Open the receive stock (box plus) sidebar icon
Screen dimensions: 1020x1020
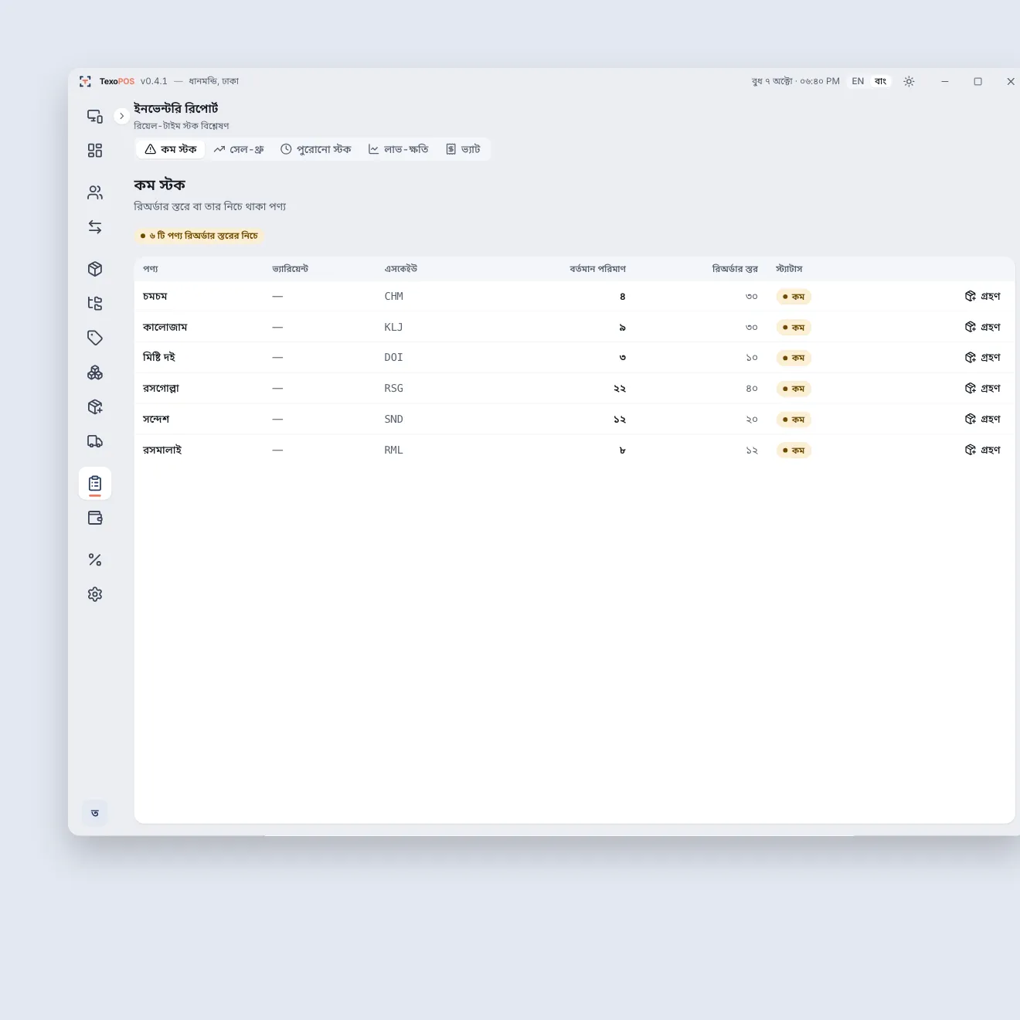95,407
